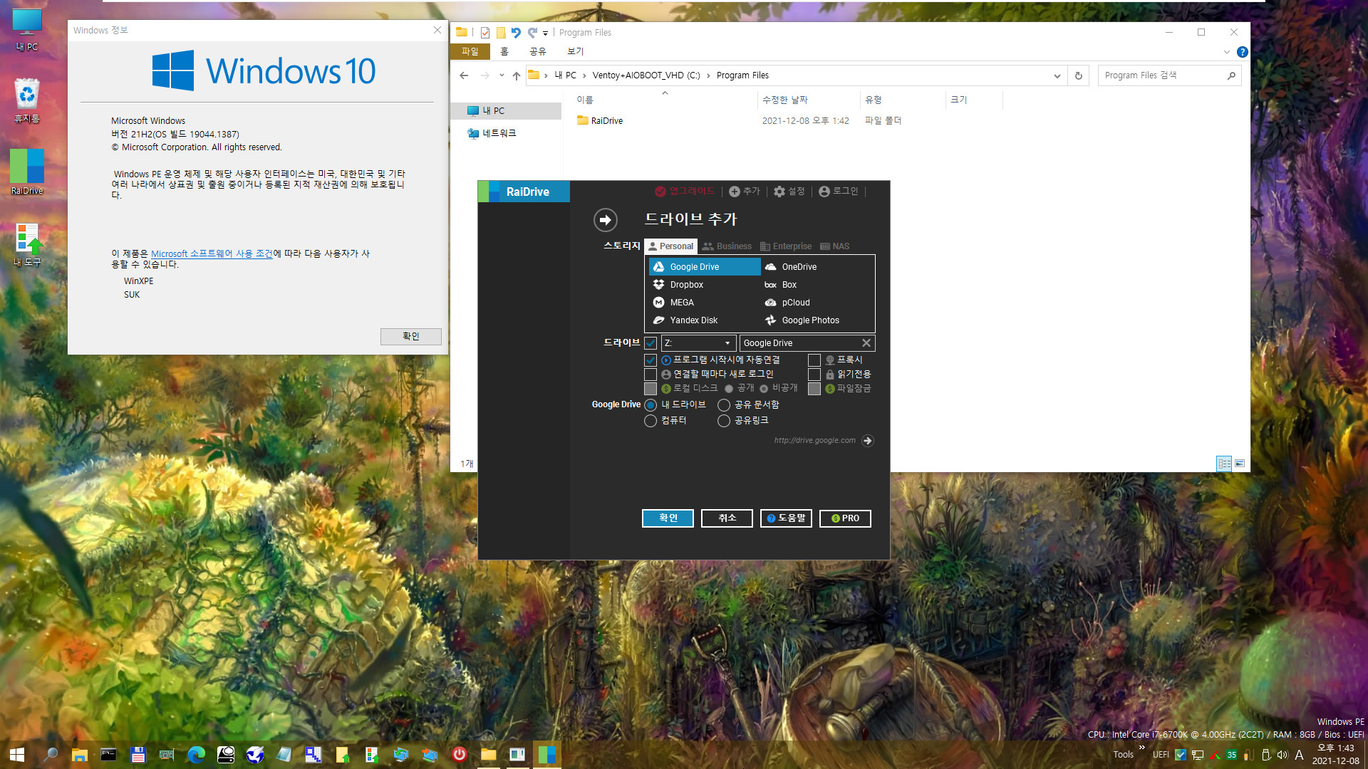Expand path chevron after Program Files folder icon

point(546,75)
